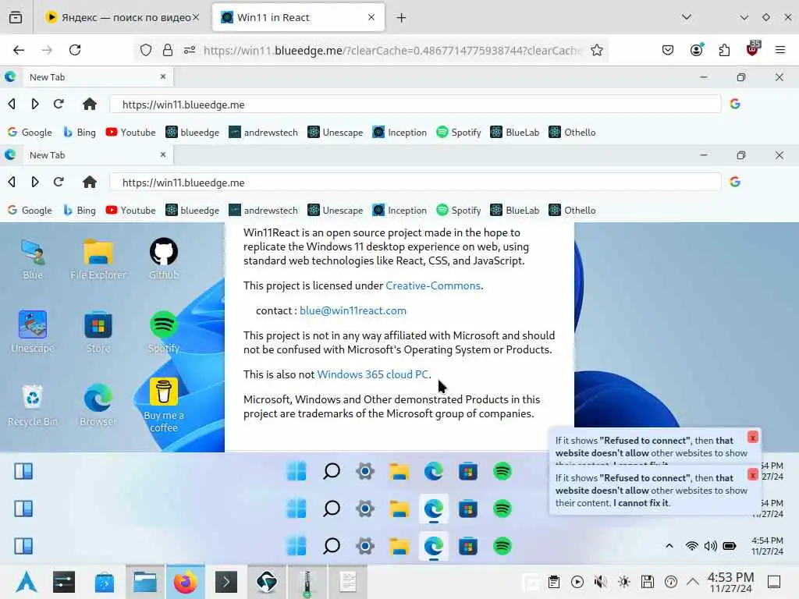Click Google logo beside lower Edge address bar

pos(735,182)
